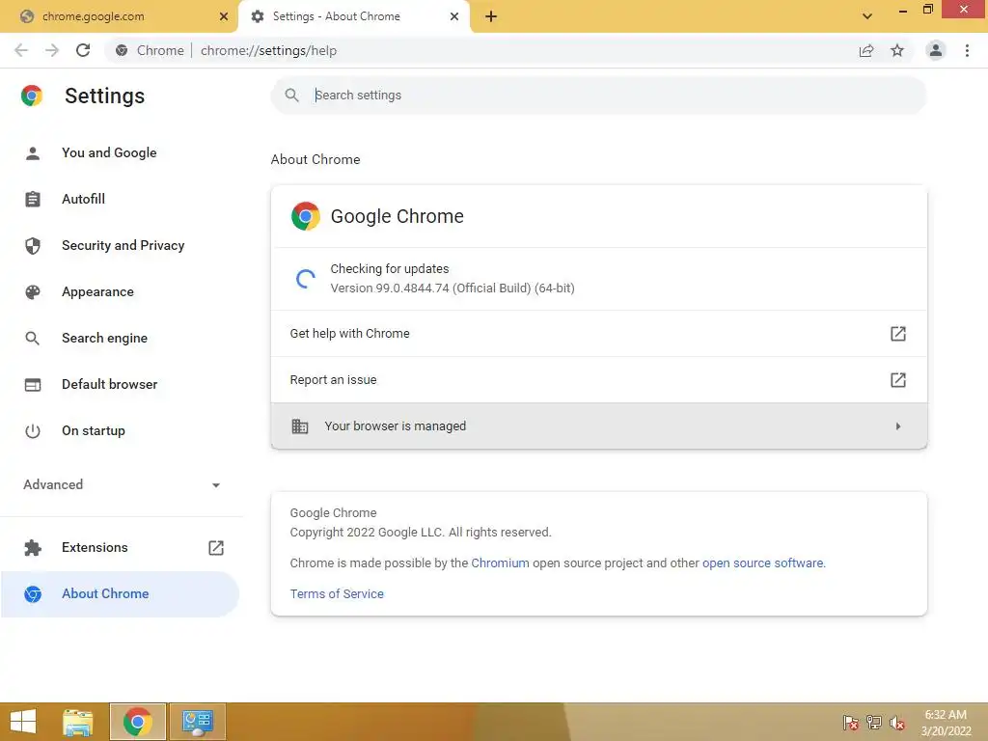Reload the page with the refresh icon
Image resolution: width=988 pixels, height=741 pixels.
[83, 50]
